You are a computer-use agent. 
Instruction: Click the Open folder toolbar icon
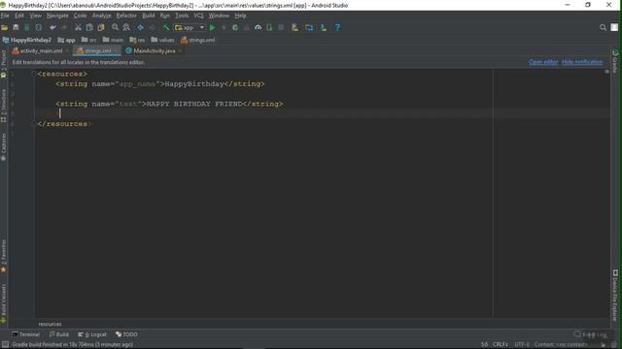point(4,28)
